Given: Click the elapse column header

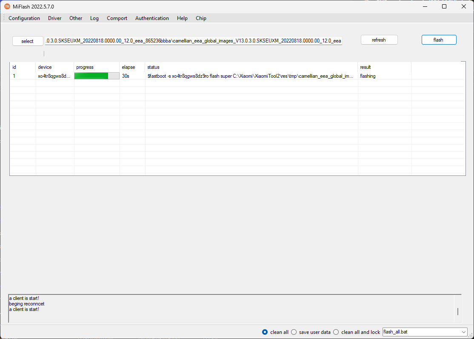Looking at the screenshot, I should pyautogui.click(x=132, y=67).
